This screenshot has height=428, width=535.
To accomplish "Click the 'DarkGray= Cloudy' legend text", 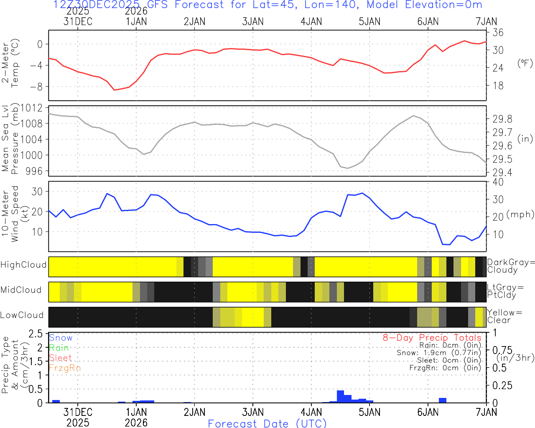I will [511, 266].
